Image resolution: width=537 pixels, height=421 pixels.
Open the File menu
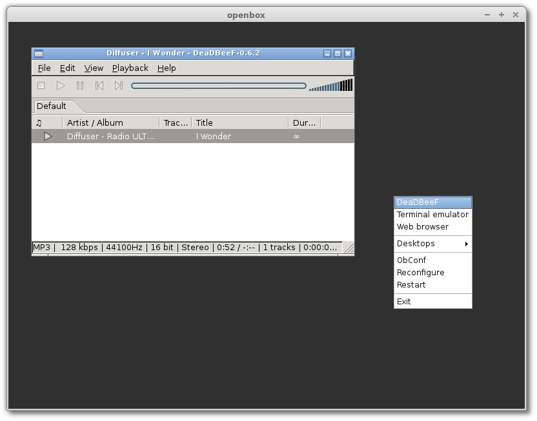(44, 68)
